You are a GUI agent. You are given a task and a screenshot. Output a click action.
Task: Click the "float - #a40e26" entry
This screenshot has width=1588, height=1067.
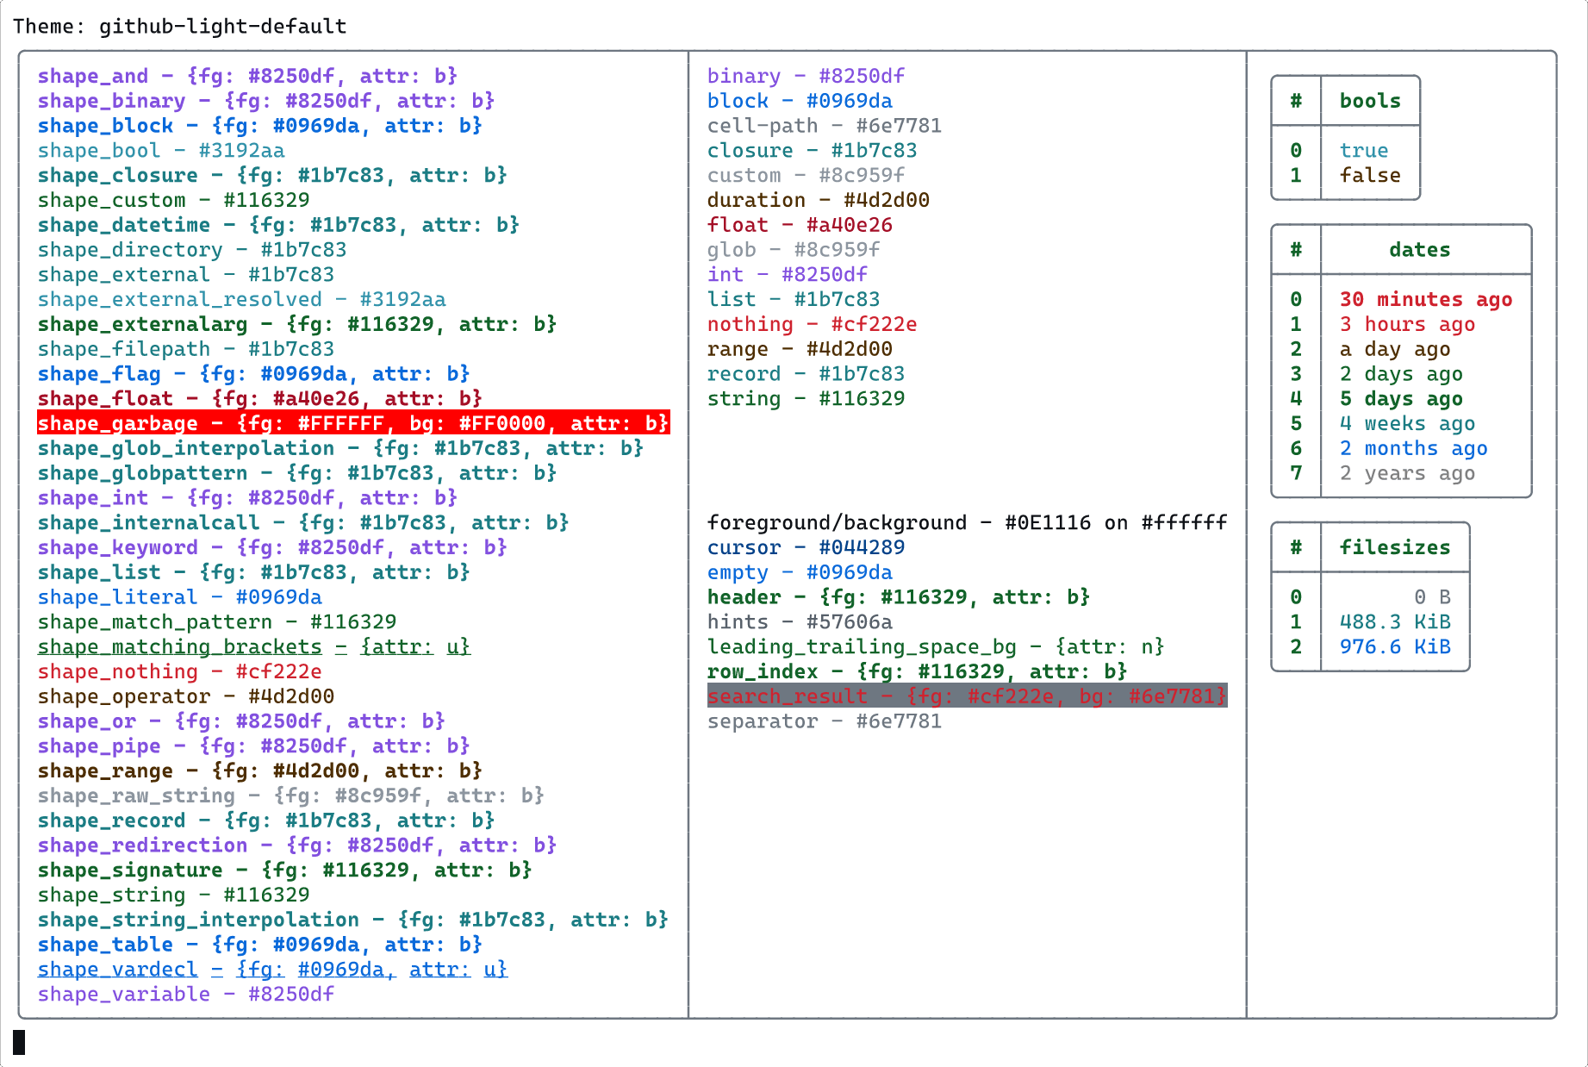[x=799, y=226]
